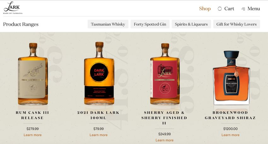The width and height of the screenshot is (268, 144).
Task: Open the Brokenwood Graveyard Shiraz title
Action: (230, 115)
